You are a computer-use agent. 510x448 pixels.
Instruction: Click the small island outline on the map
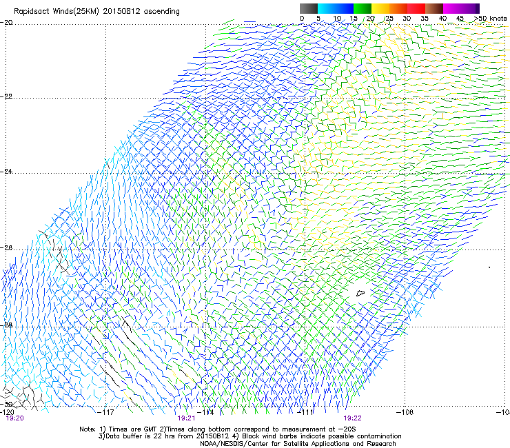(360, 293)
